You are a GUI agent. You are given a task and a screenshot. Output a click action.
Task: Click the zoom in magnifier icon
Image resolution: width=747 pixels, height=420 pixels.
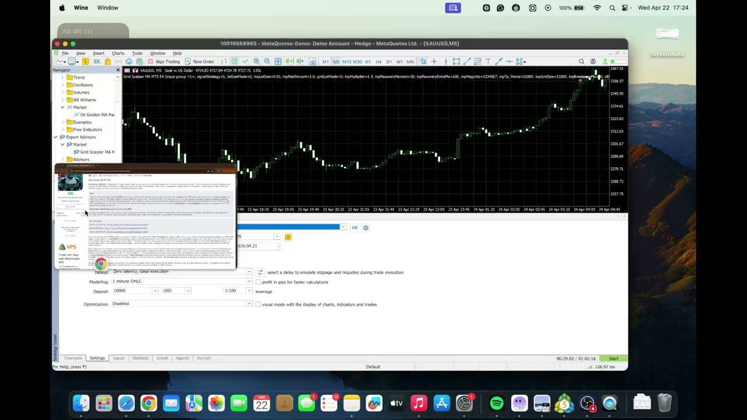257,61
